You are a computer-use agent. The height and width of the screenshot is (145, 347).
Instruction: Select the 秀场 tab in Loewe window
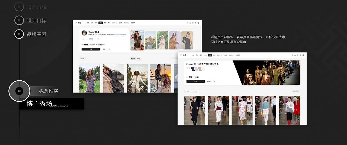[x=210, y=55]
